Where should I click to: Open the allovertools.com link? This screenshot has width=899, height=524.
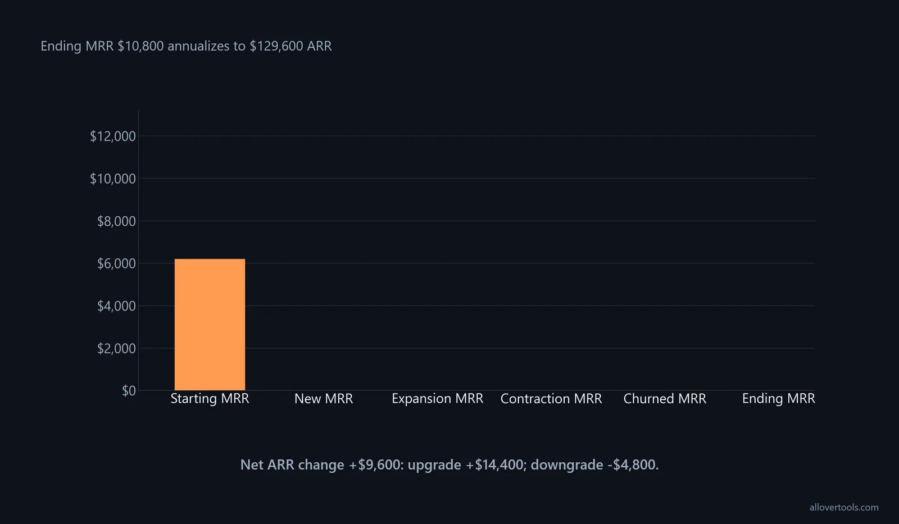coord(844,507)
